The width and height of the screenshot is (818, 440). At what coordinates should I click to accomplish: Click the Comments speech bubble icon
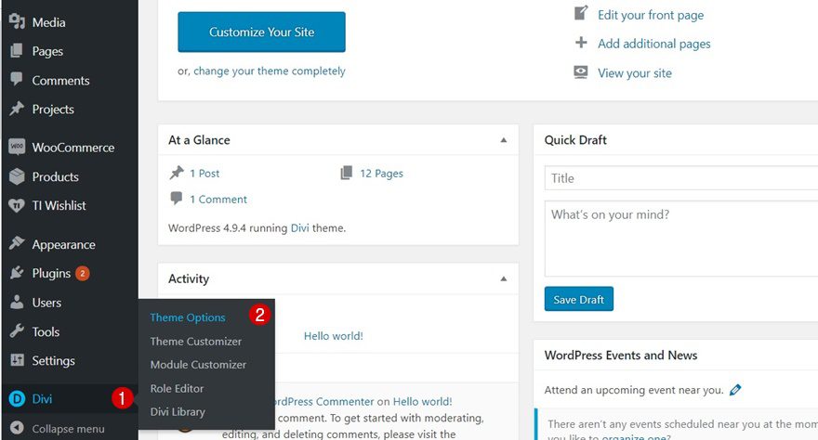16,81
